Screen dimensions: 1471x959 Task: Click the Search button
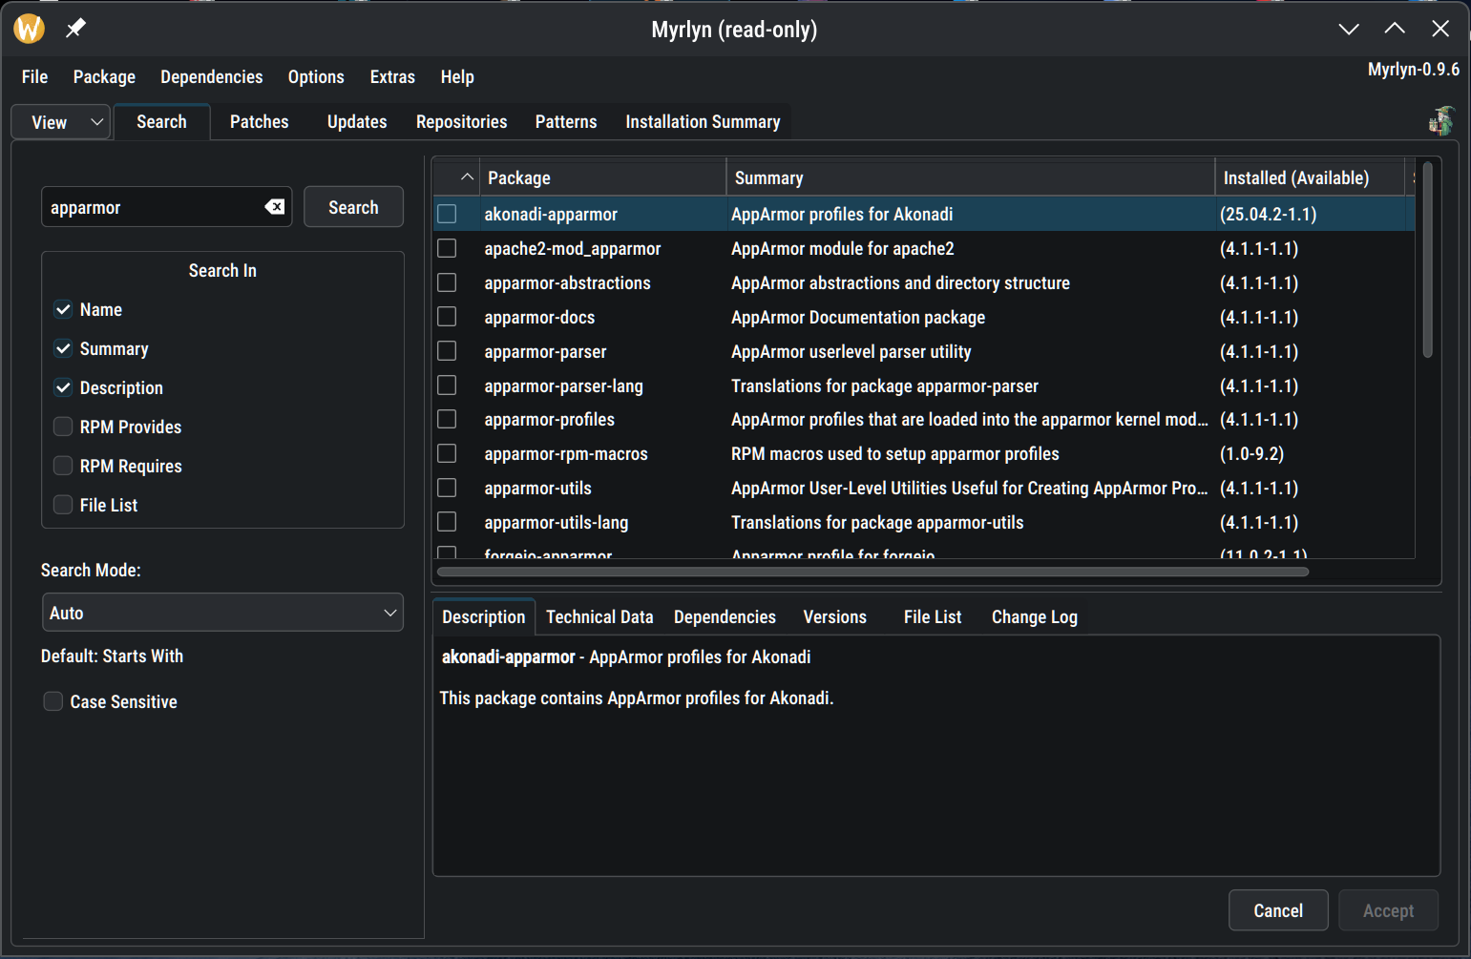pos(353,207)
